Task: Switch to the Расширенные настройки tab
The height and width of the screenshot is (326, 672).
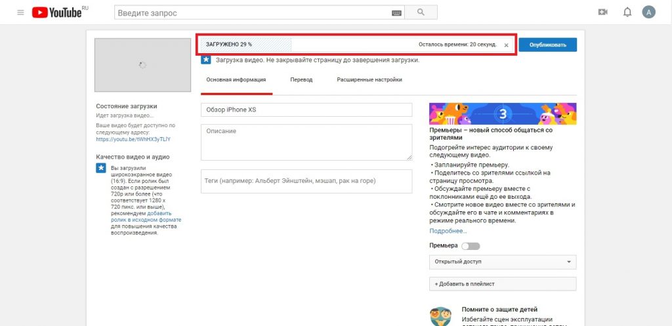Action: tap(369, 79)
